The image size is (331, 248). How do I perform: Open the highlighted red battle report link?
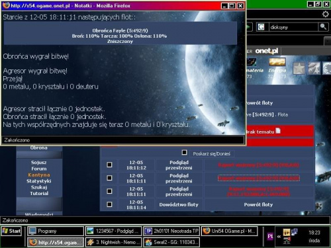[259, 178]
